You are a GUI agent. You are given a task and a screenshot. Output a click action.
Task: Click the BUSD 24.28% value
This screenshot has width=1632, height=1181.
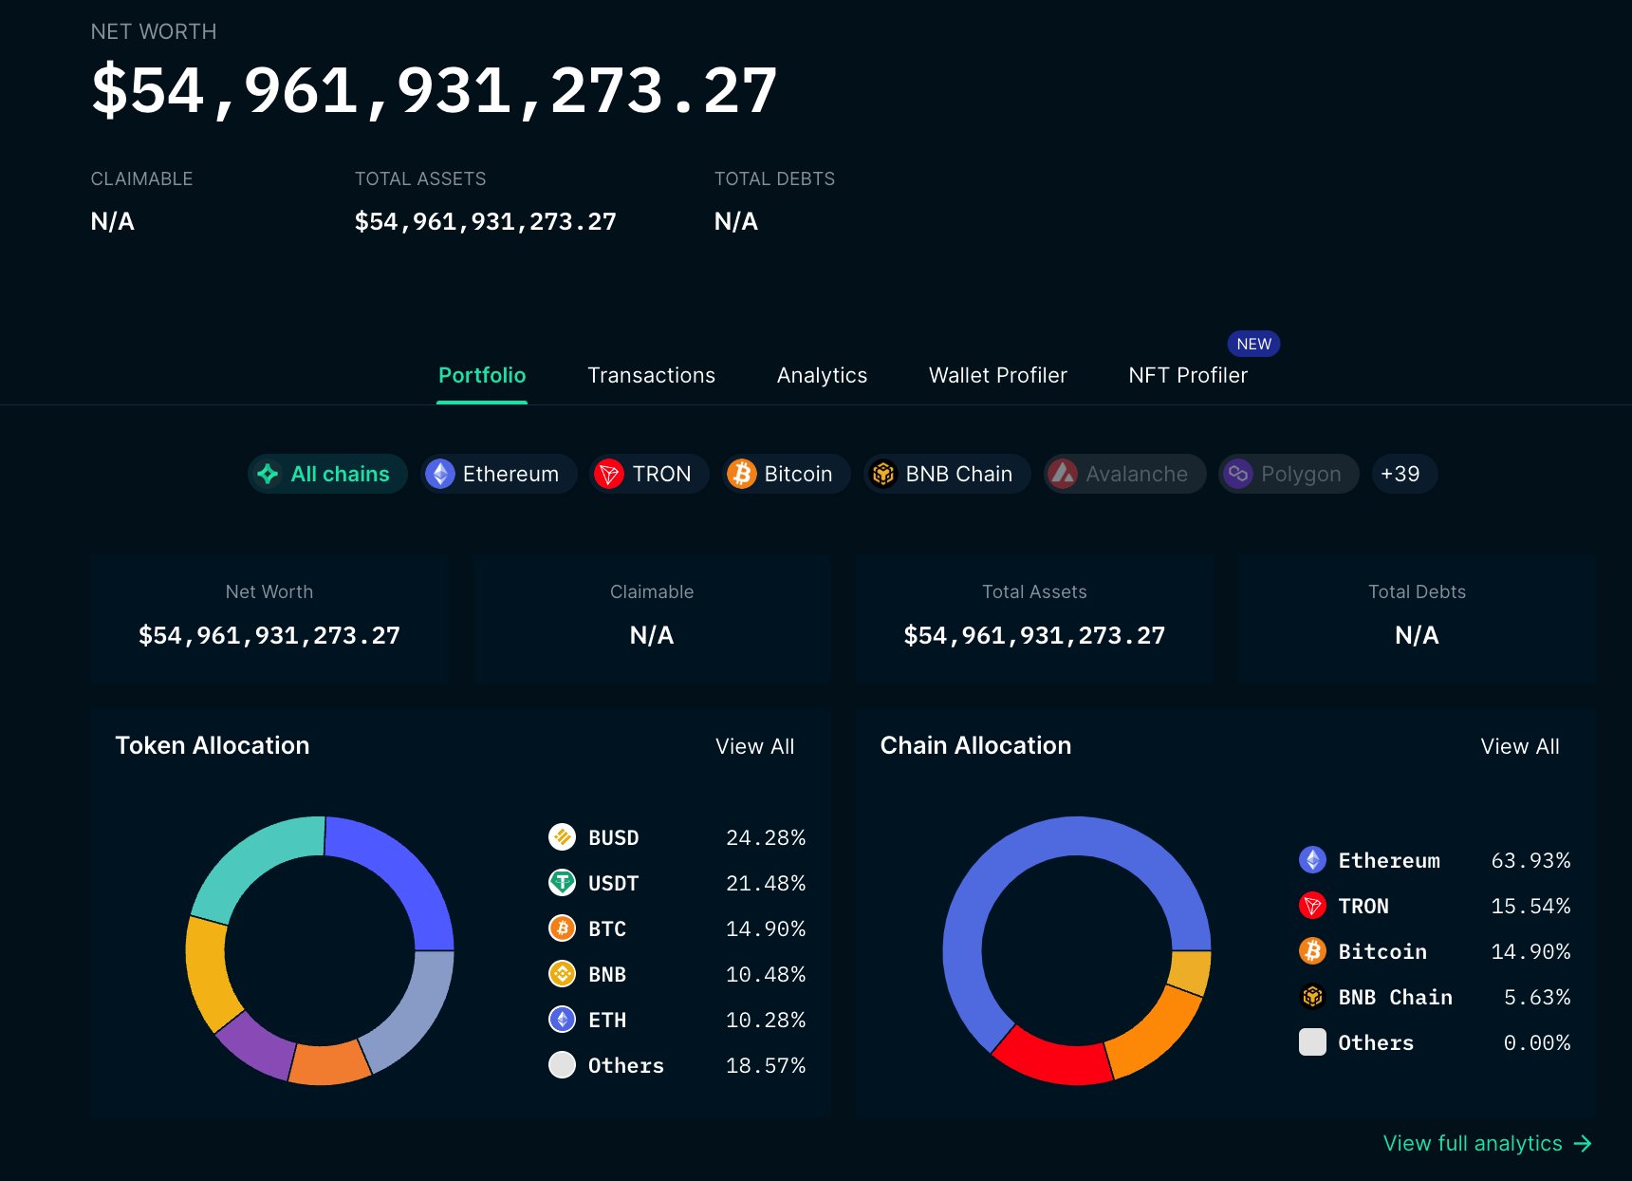766,837
